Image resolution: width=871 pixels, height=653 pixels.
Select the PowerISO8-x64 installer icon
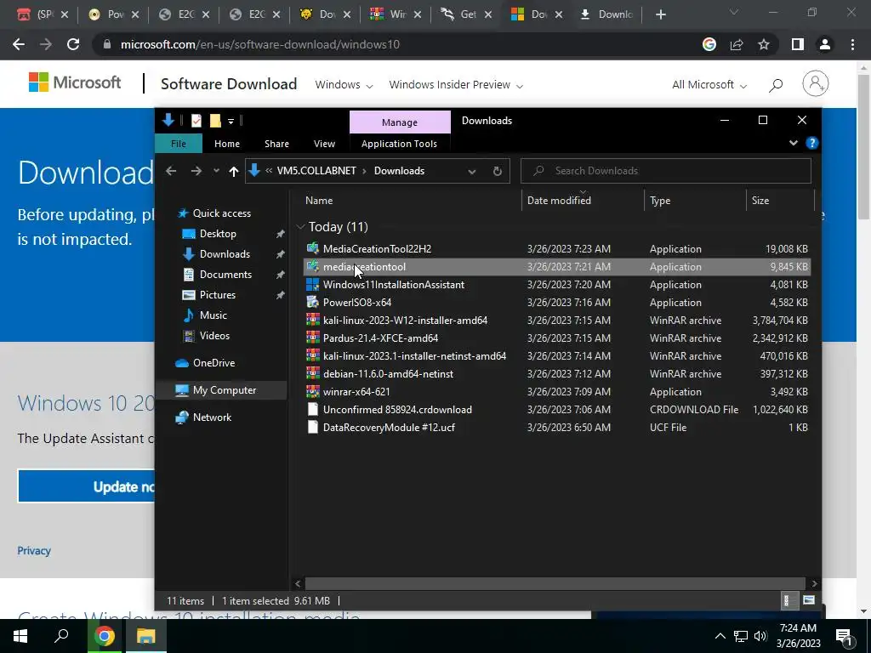pyautogui.click(x=313, y=302)
